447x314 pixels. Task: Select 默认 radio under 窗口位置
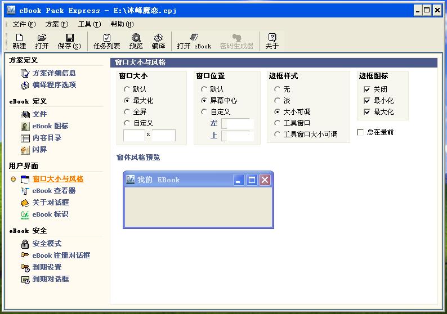[x=204, y=89]
